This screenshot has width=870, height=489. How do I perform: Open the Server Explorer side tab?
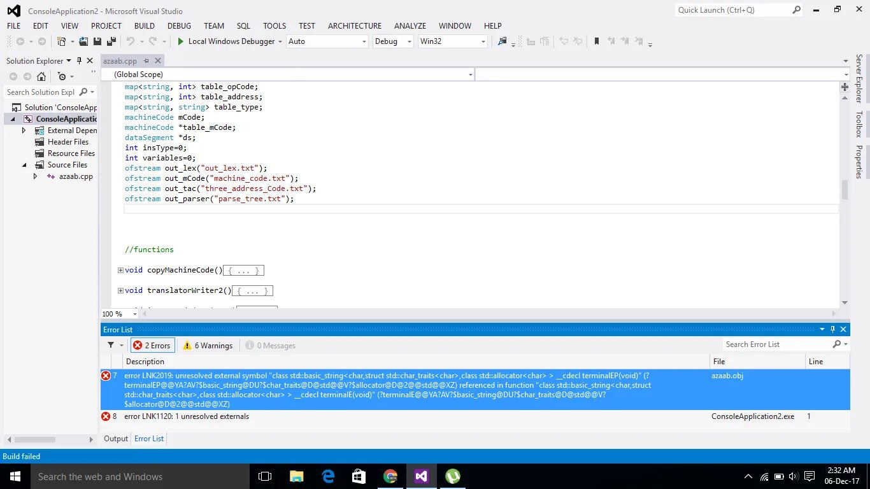tap(859, 78)
